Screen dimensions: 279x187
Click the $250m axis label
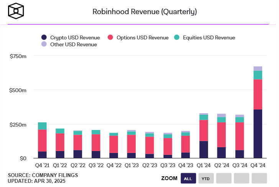[x=18, y=125]
